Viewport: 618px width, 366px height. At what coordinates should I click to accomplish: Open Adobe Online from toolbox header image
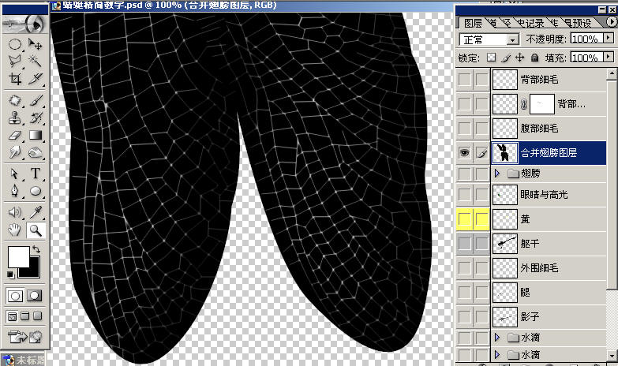coord(25,24)
